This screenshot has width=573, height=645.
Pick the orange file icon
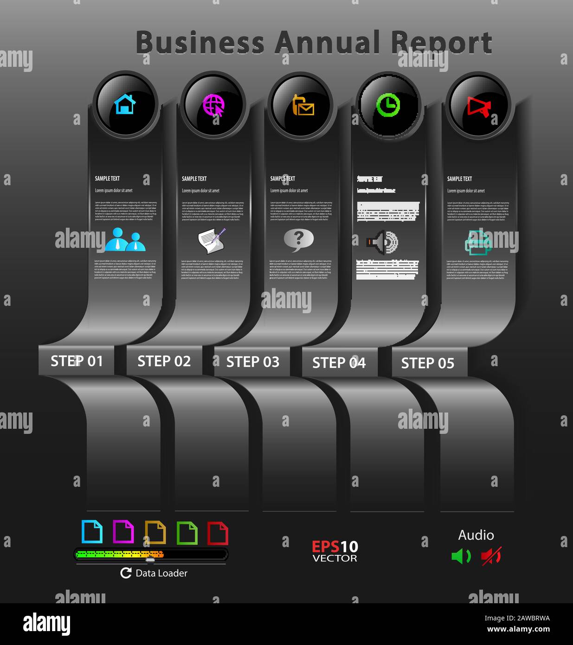(155, 532)
